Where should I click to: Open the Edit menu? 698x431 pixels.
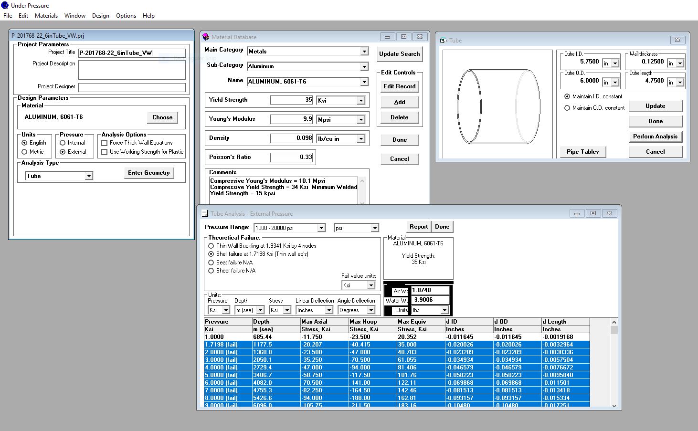click(23, 16)
